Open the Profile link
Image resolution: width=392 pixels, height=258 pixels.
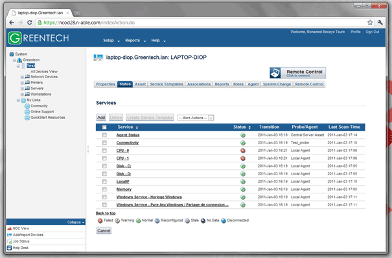(x=356, y=32)
